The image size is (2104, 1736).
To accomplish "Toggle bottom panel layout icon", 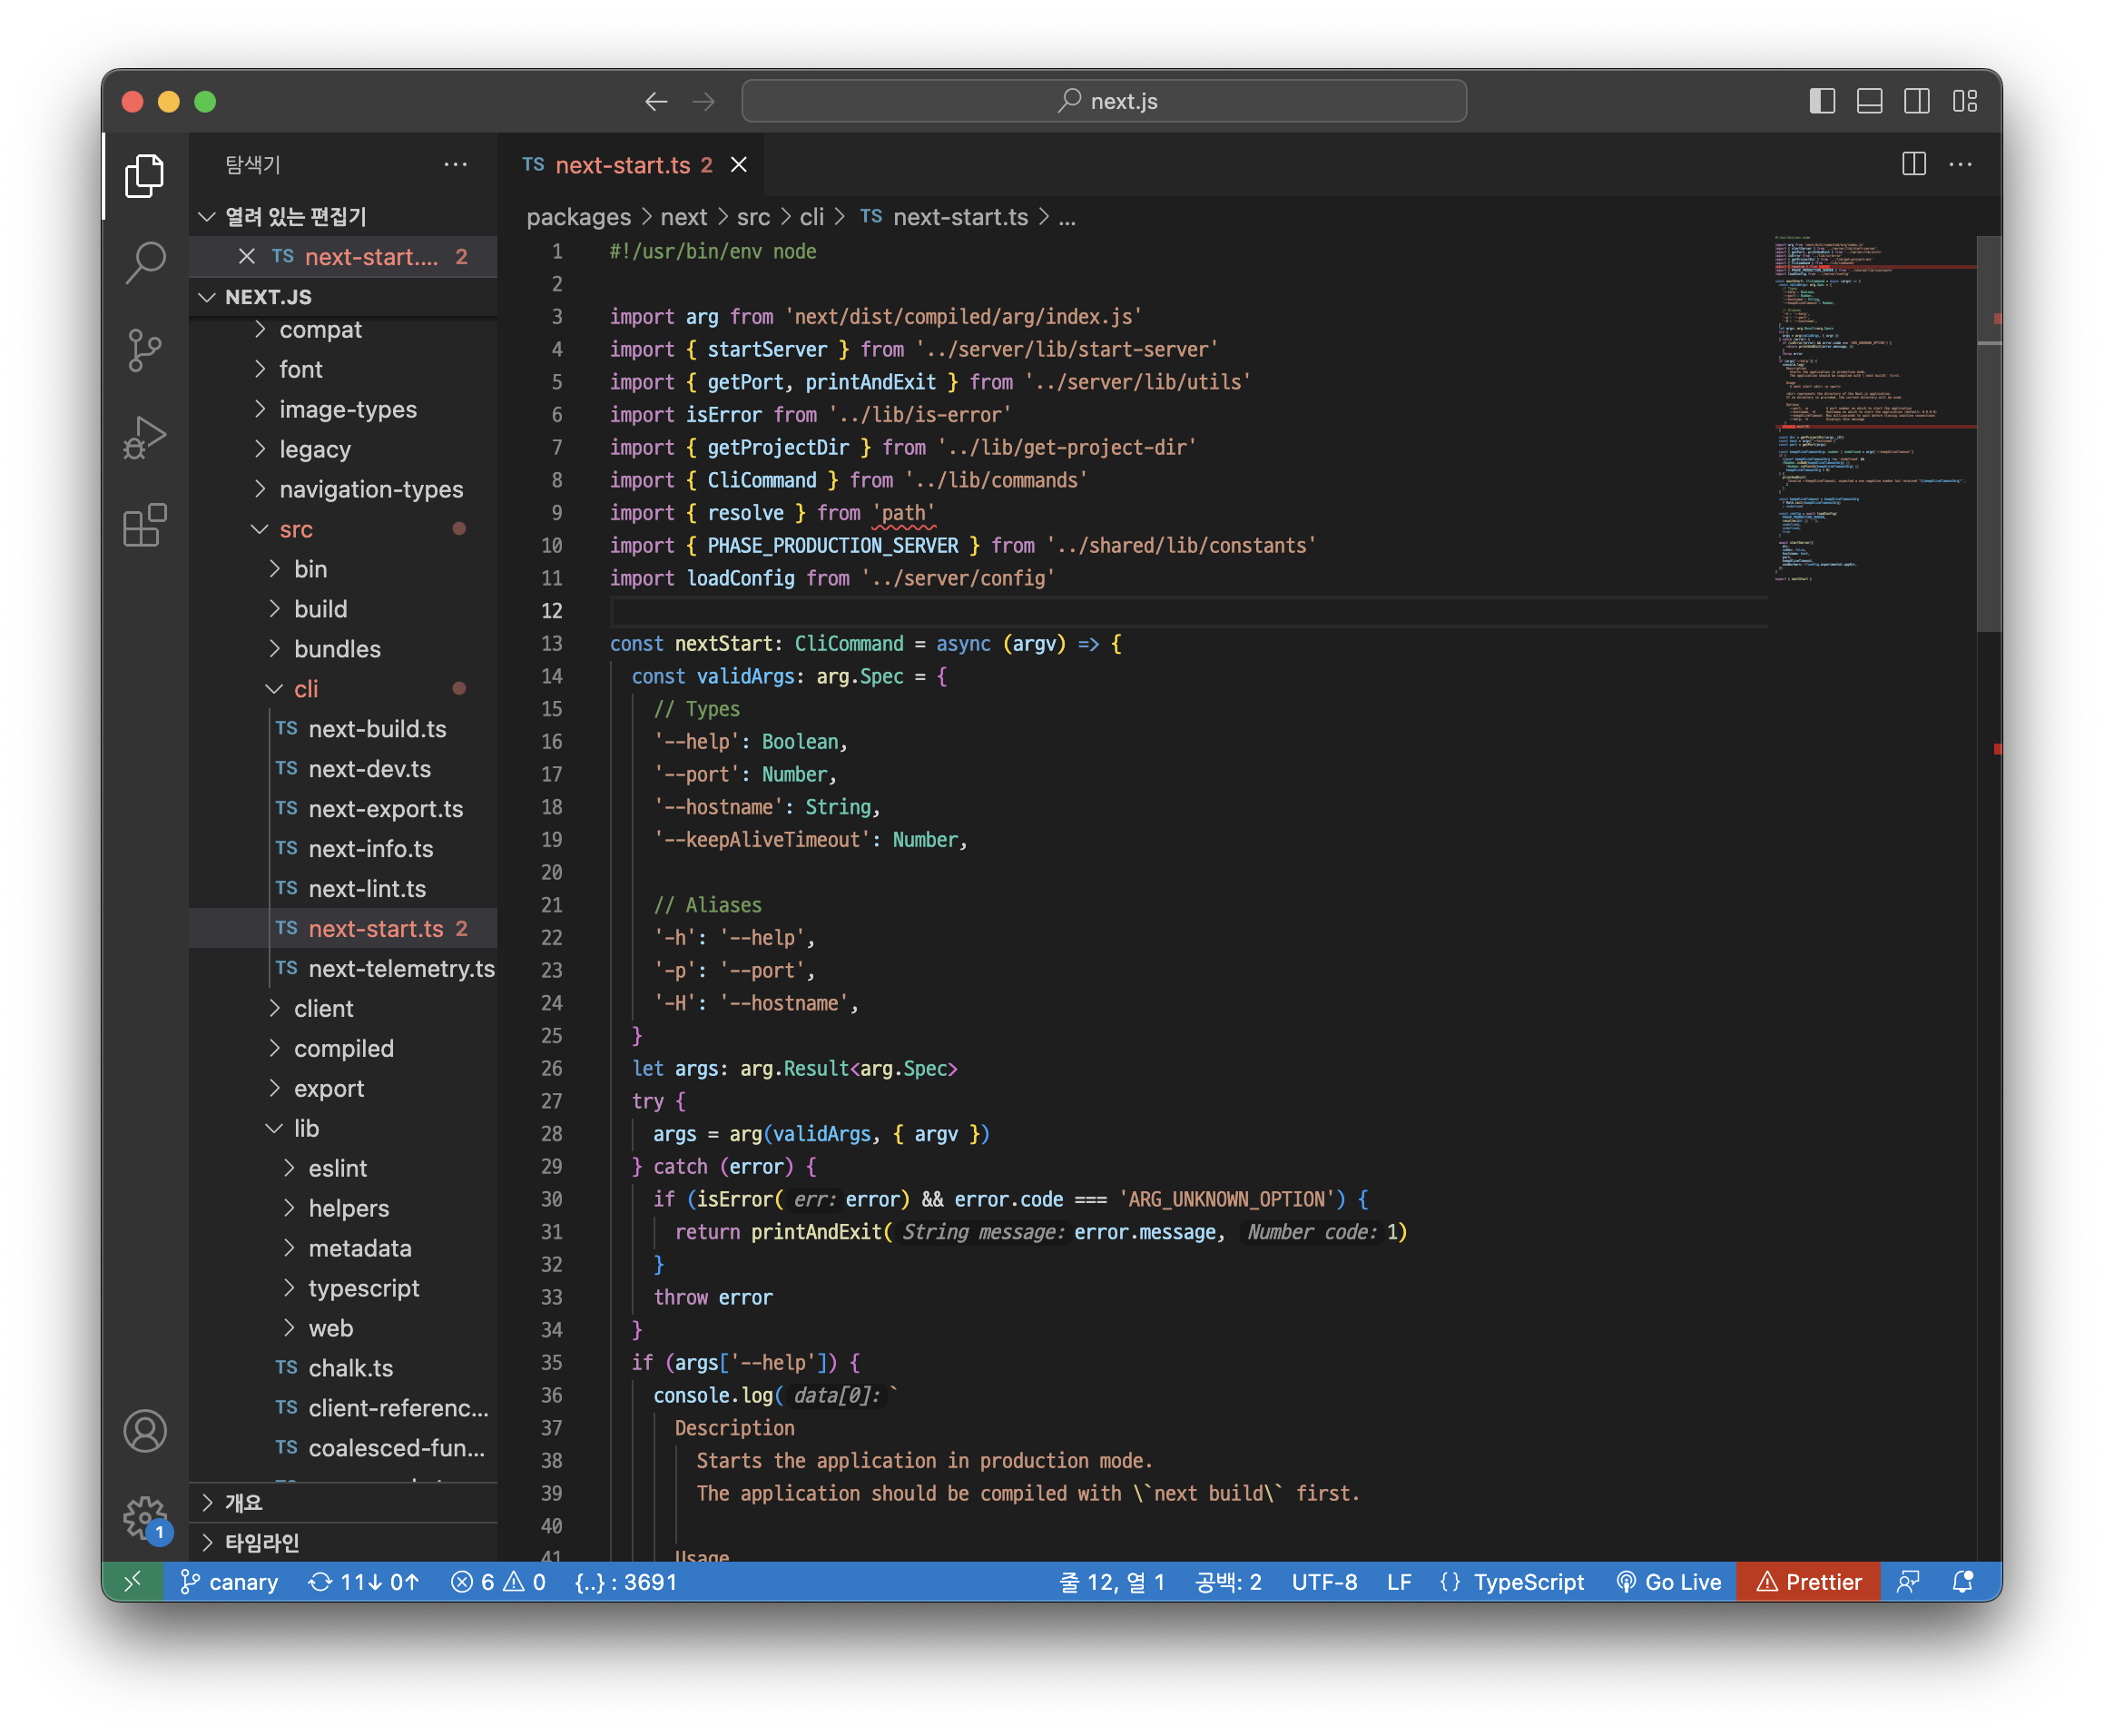I will [1869, 101].
